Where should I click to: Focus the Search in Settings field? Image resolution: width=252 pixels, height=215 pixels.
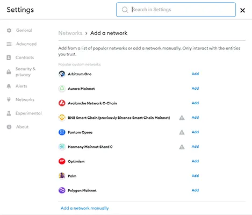coord(176,10)
